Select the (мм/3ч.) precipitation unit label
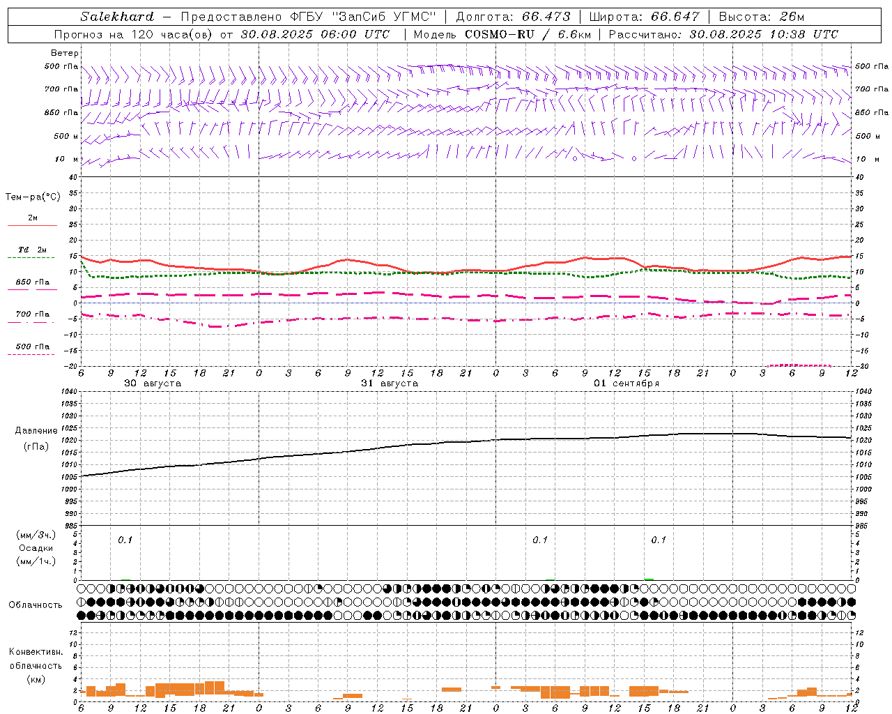The height and width of the screenshot is (714, 892). 36,535
